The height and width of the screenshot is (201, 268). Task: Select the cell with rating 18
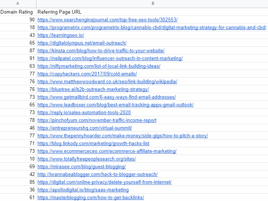(18, 27)
